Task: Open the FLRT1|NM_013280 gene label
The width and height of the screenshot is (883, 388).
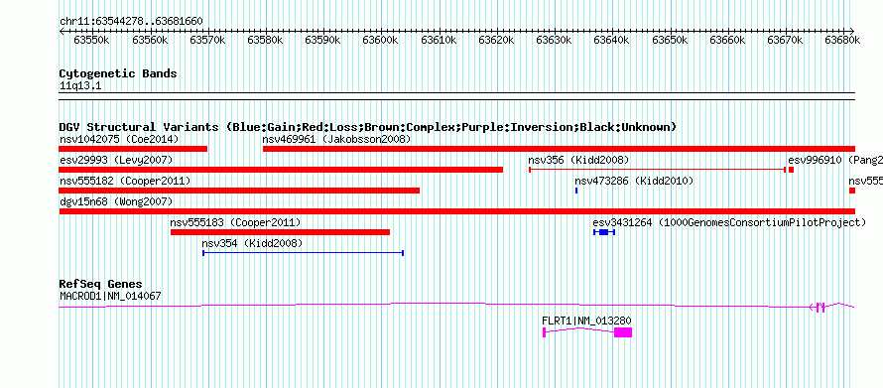Action: click(586, 321)
